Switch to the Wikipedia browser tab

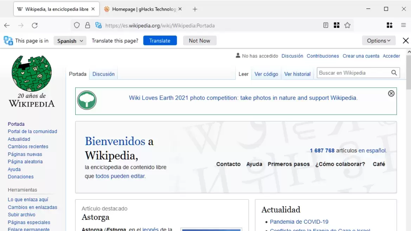pos(56,9)
